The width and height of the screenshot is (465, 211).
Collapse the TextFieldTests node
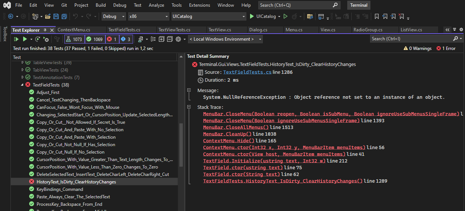[x=22, y=85]
